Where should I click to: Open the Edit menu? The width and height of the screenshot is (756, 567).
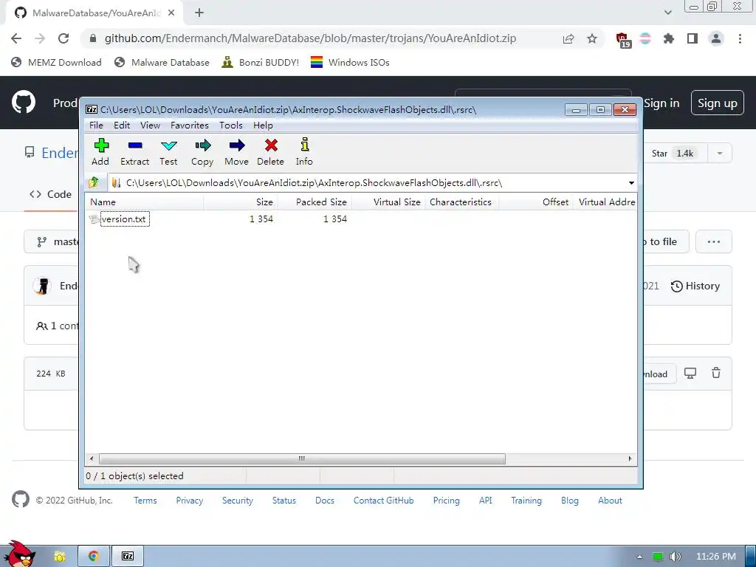[122, 126]
